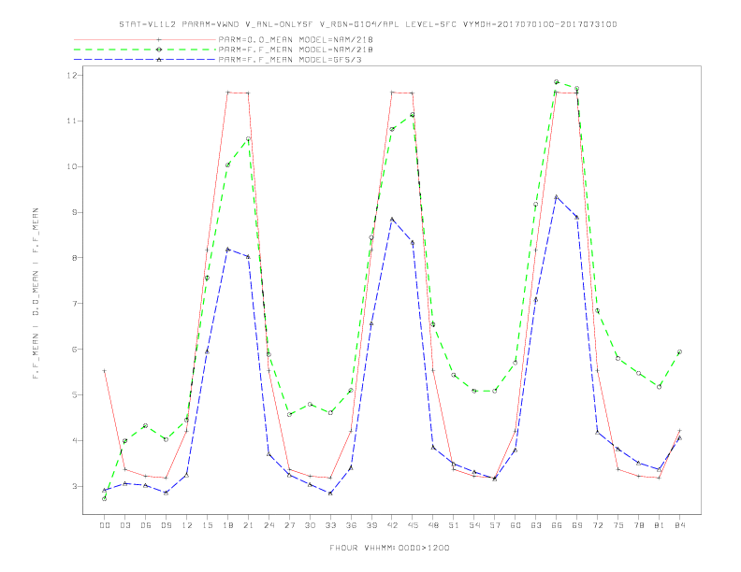Click y-axis tick label 3
The image size is (741, 572).
click(x=75, y=486)
